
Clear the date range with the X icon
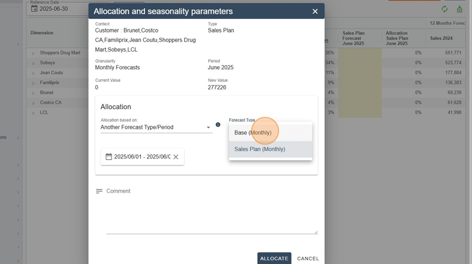(x=176, y=157)
